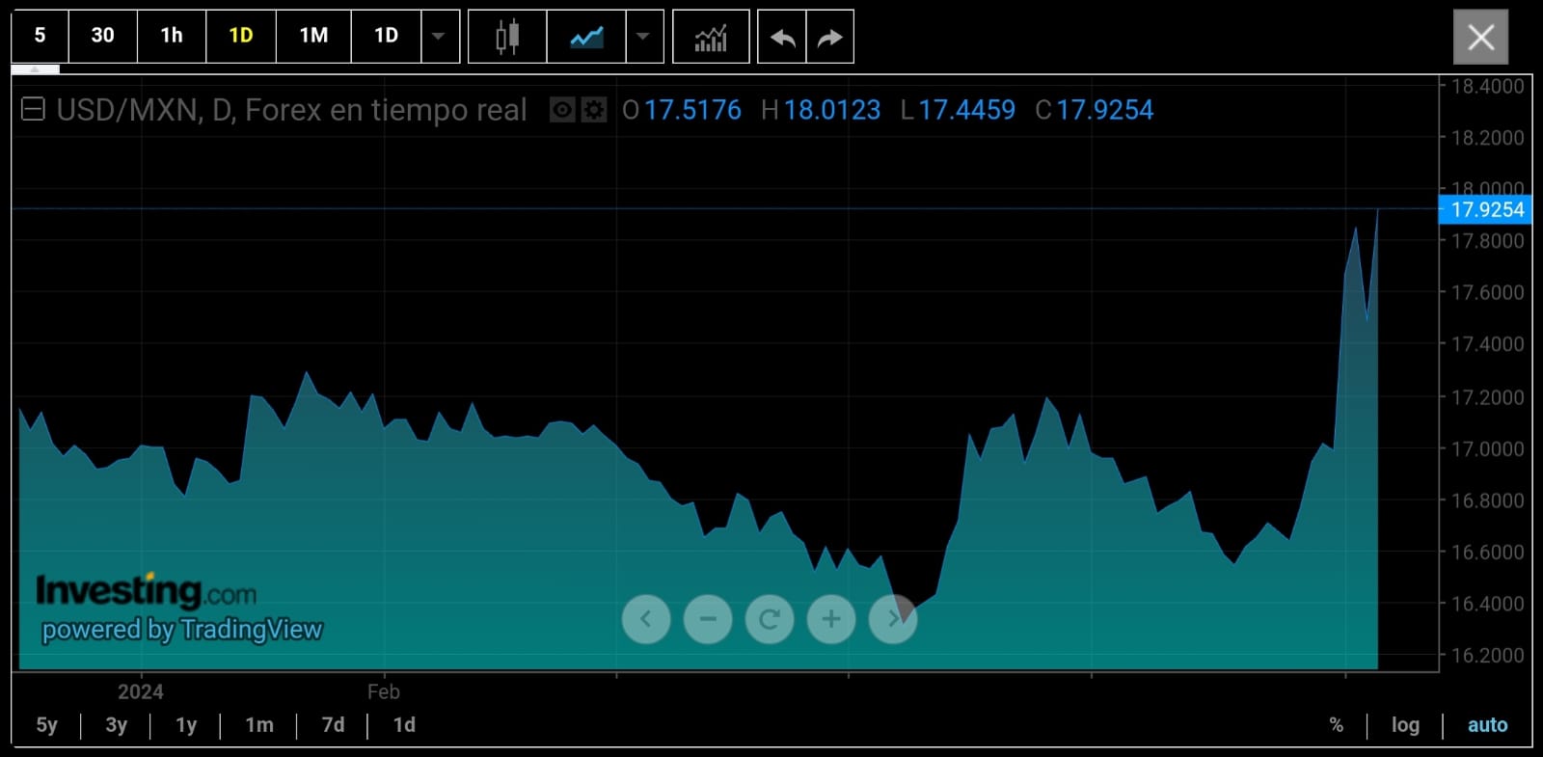
Task: Toggle percent scale mode
Action: tap(1336, 725)
